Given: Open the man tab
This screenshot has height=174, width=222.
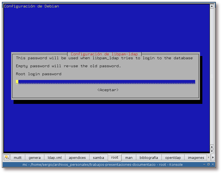Looking at the screenshot, I should pos(129,157).
